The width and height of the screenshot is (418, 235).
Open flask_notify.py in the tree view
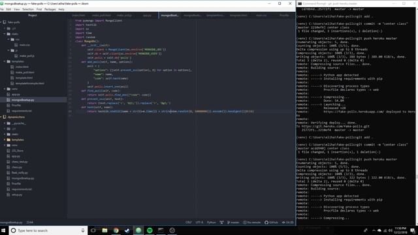click(20, 172)
